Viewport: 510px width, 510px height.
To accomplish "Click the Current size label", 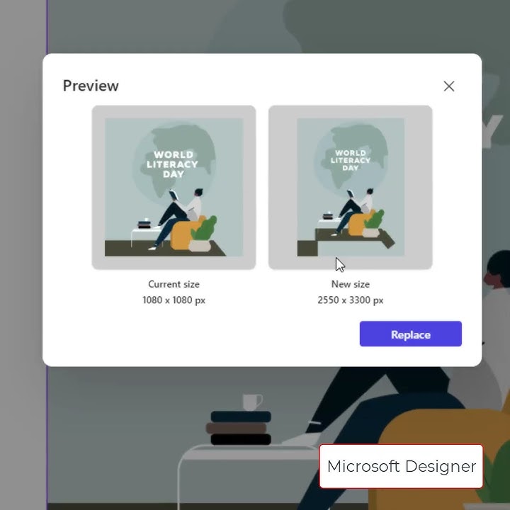I will click(x=174, y=284).
